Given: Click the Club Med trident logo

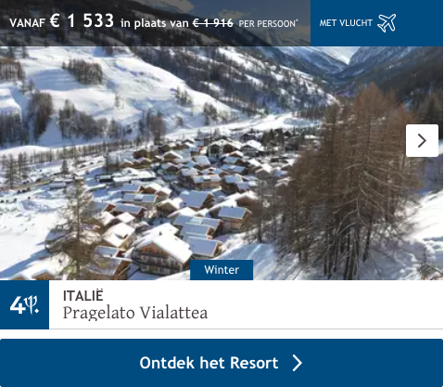Looking at the screenshot, I should pos(32,304).
